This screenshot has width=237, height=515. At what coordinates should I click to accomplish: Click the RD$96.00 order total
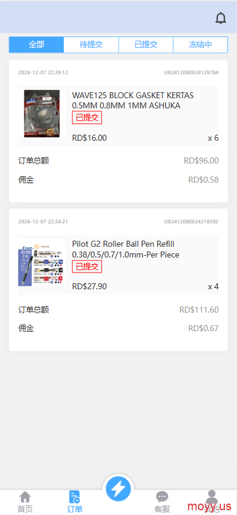coord(201,160)
